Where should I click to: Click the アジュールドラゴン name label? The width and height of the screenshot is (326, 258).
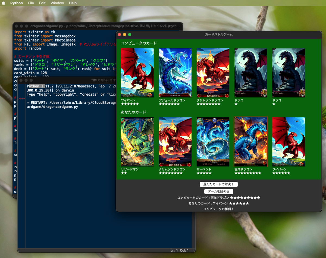pyautogui.click(x=172, y=100)
